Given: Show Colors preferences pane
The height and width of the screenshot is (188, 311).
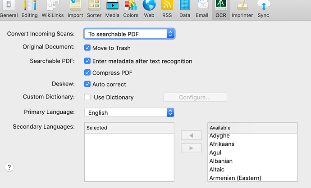Looking at the screenshot, I should click(131, 9).
